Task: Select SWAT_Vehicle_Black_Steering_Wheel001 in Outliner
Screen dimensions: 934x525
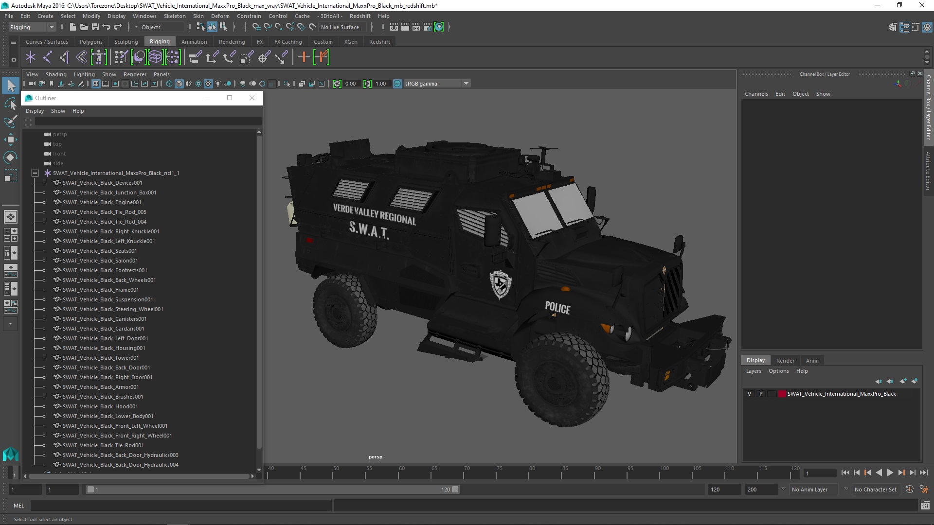Action: click(112, 309)
